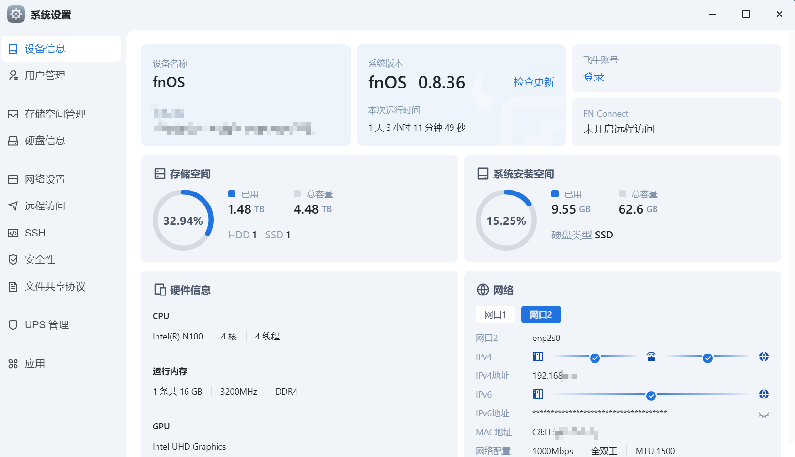Open 设备信息 page in sidebar

point(61,49)
